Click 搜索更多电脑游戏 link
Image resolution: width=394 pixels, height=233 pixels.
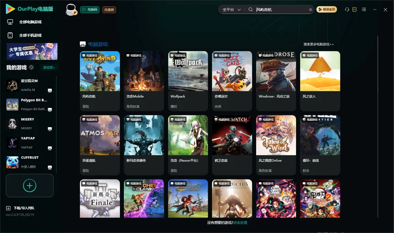tap(318, 44)
